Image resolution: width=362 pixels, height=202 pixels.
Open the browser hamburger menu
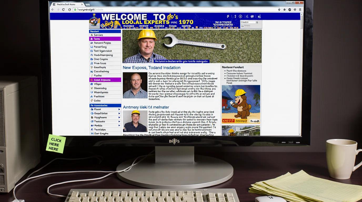(x=300, y=9)
